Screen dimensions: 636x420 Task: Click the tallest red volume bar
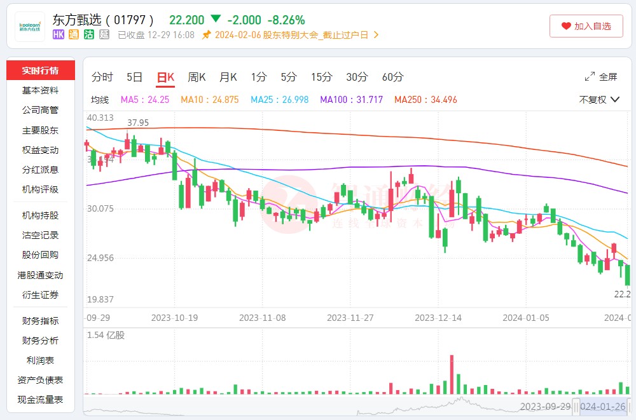452,374
